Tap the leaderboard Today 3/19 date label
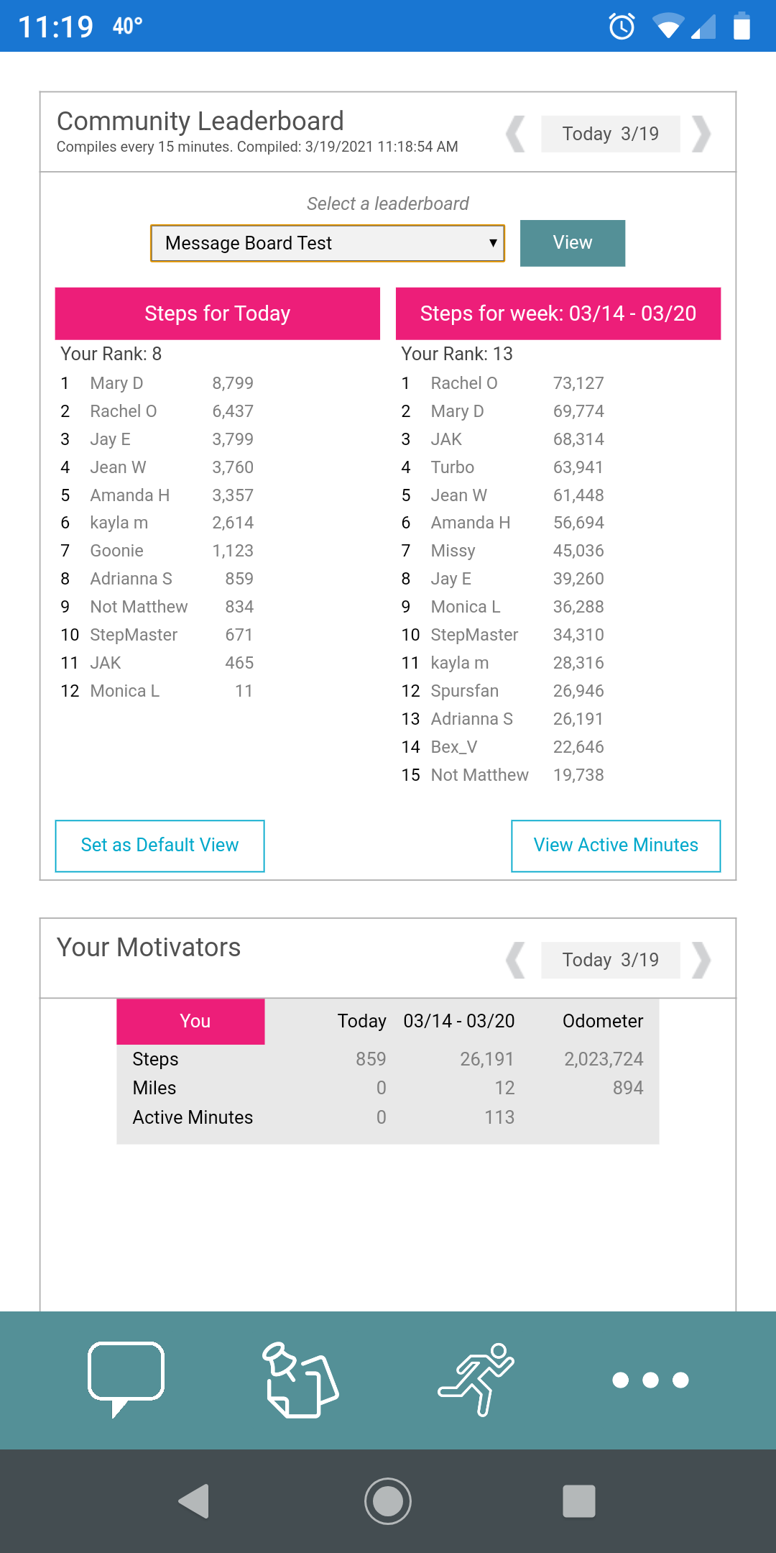Image resolution: width=776 pixels, height=1553 pixels. pyautogui.click(x=610, y=134)
